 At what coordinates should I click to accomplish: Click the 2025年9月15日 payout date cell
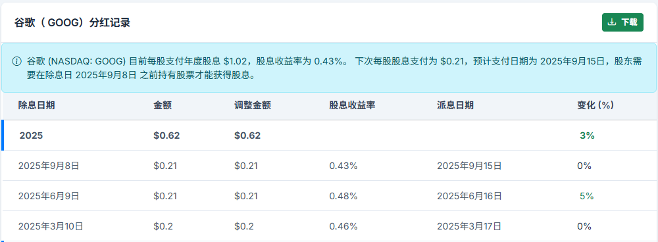tap(469, 166)
